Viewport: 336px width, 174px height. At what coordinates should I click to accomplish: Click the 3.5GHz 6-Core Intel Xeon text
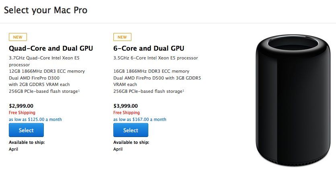156,58
